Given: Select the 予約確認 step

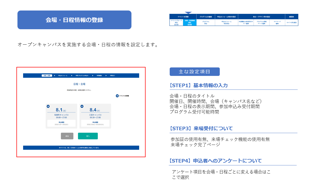Looking at the screenshot, I should click(x=99, y=76).
